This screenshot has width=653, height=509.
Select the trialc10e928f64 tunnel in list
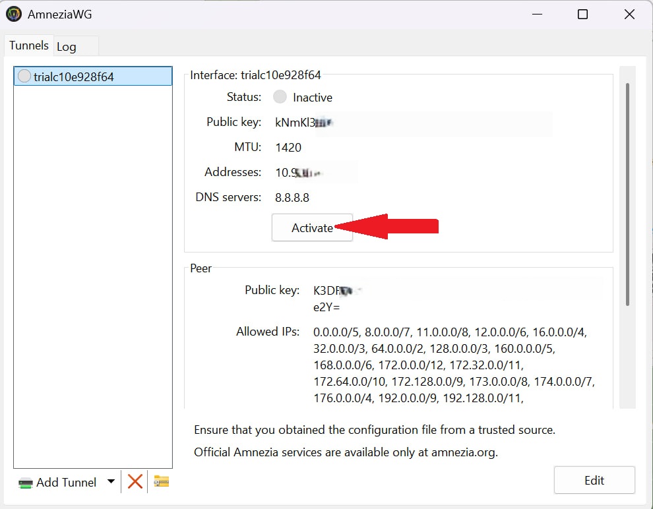pos(93,76)
